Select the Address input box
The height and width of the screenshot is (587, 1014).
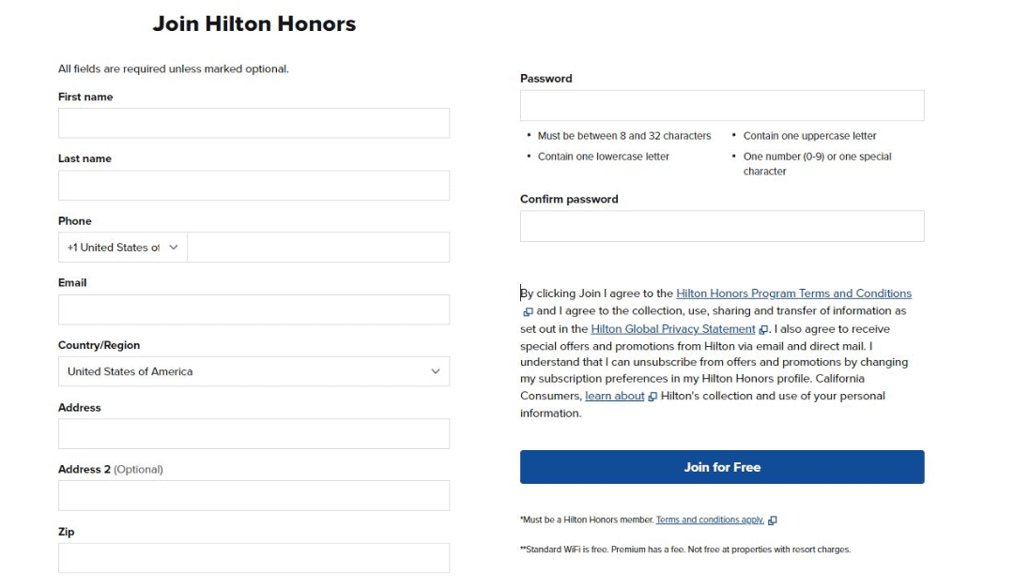[x=253, y=433]
